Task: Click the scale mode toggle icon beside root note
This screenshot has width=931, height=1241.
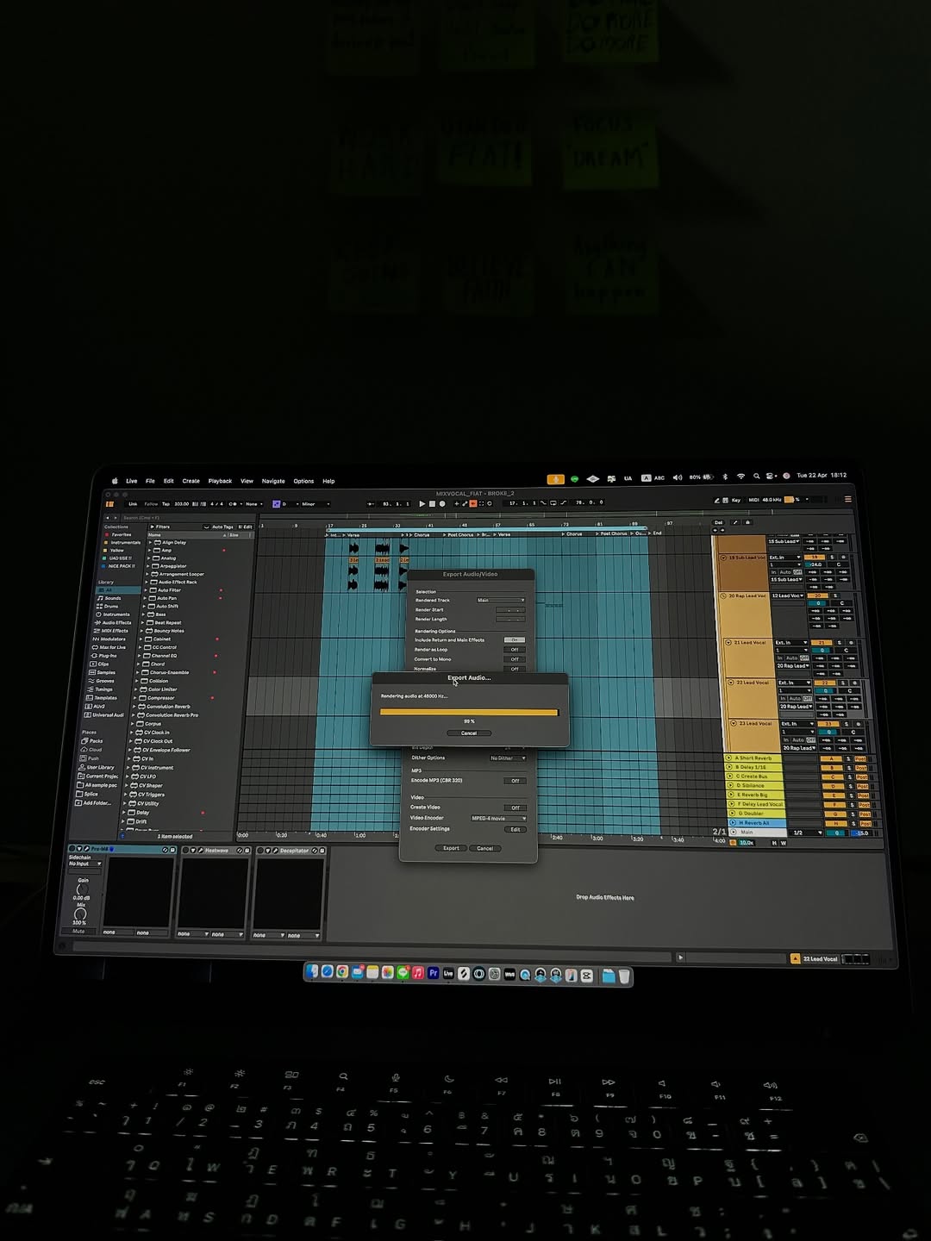Action: coord(277,504)
